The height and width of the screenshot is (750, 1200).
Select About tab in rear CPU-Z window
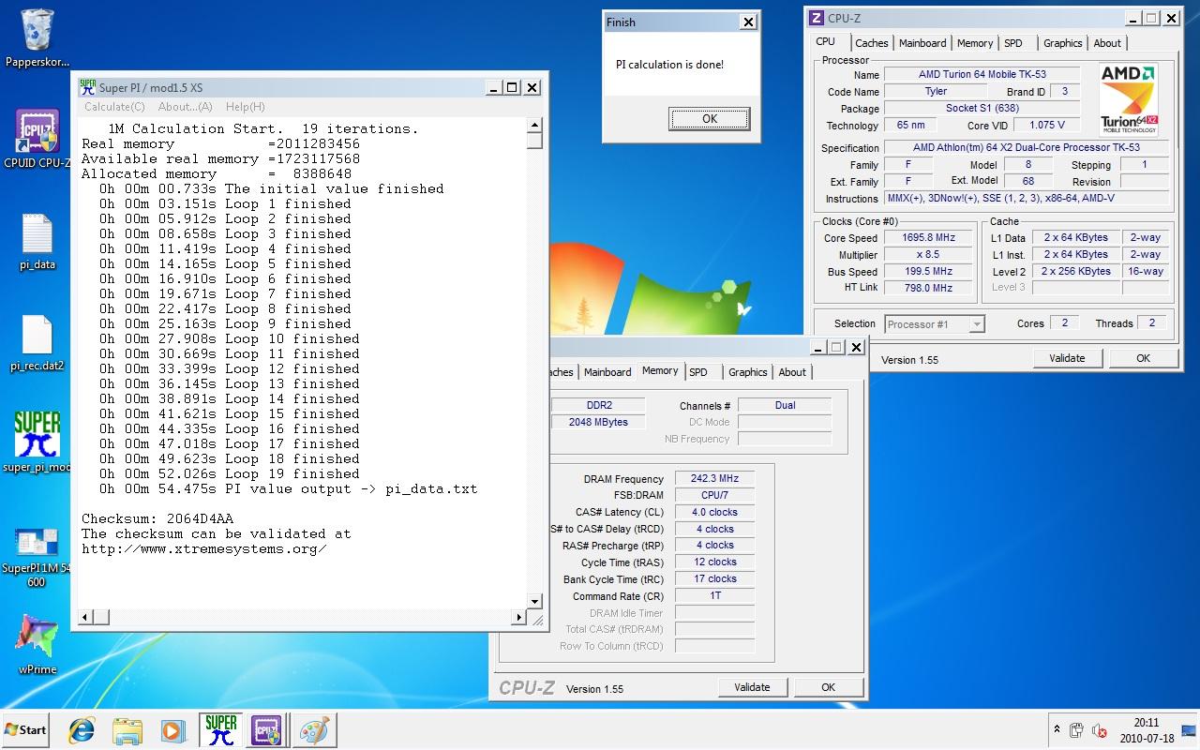[x=792, y=372]
